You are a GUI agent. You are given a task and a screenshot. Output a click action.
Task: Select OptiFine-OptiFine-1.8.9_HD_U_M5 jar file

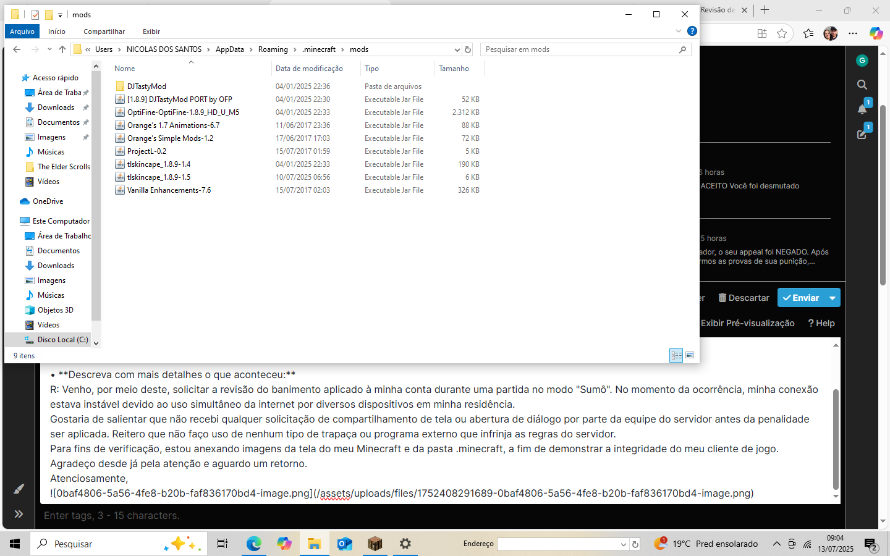(183, 112)
